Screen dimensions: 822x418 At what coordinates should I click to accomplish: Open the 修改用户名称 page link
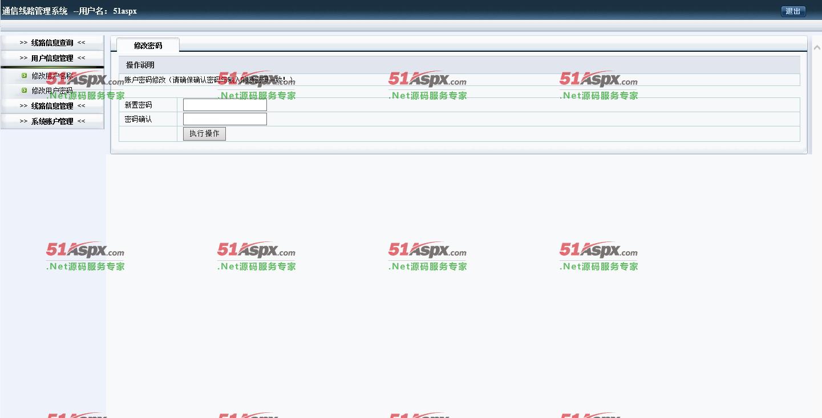click(x=52, y=76)
